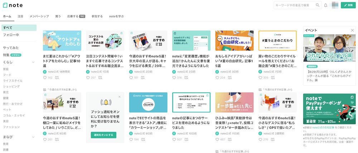Dismiss the push notification card

click(120, 97)
